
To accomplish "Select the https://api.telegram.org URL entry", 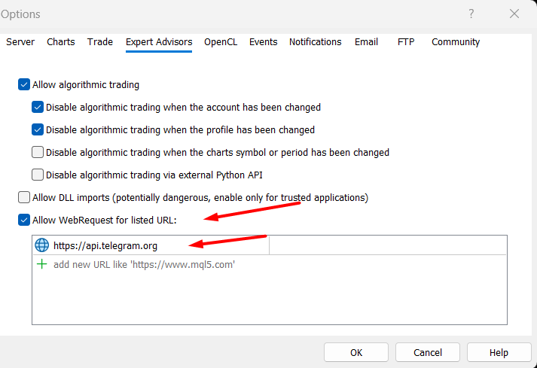I will (105, 245).
